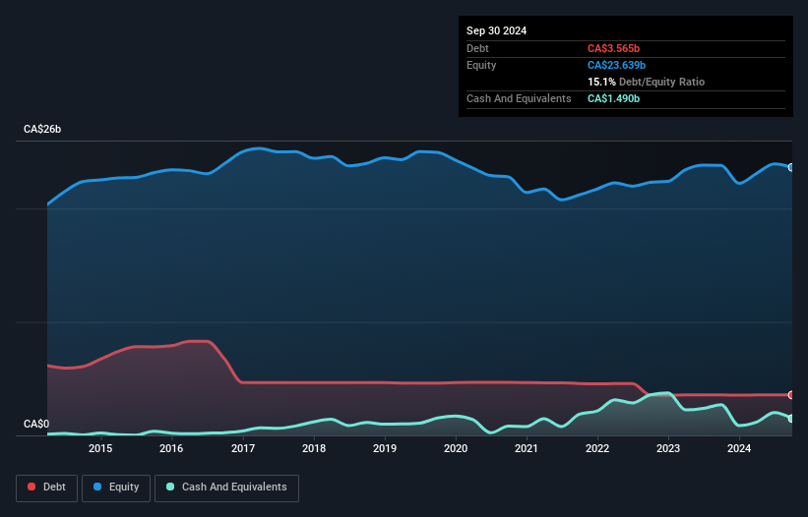
Task: Click the teal Cash endpoint marker
Action: (x=791, y=419)
